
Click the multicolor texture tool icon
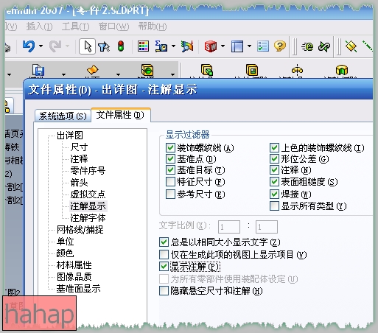click(187, 46)
